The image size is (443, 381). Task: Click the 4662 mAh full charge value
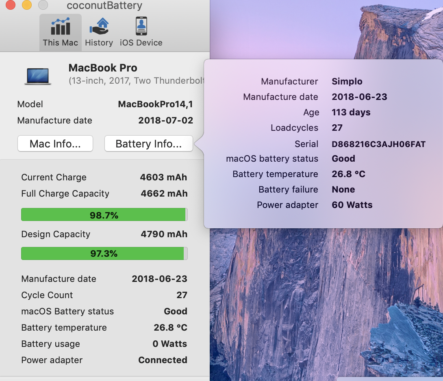(x=164, y=193)
